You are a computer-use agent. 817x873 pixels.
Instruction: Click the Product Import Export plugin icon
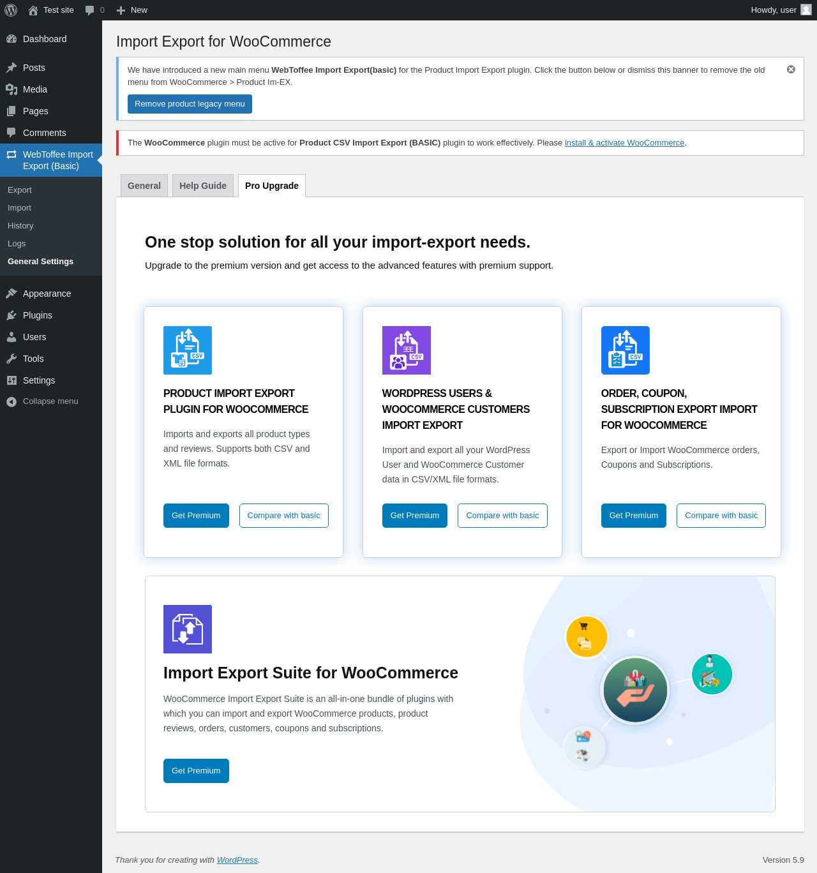pyautogui.click(x=188, y=350)
